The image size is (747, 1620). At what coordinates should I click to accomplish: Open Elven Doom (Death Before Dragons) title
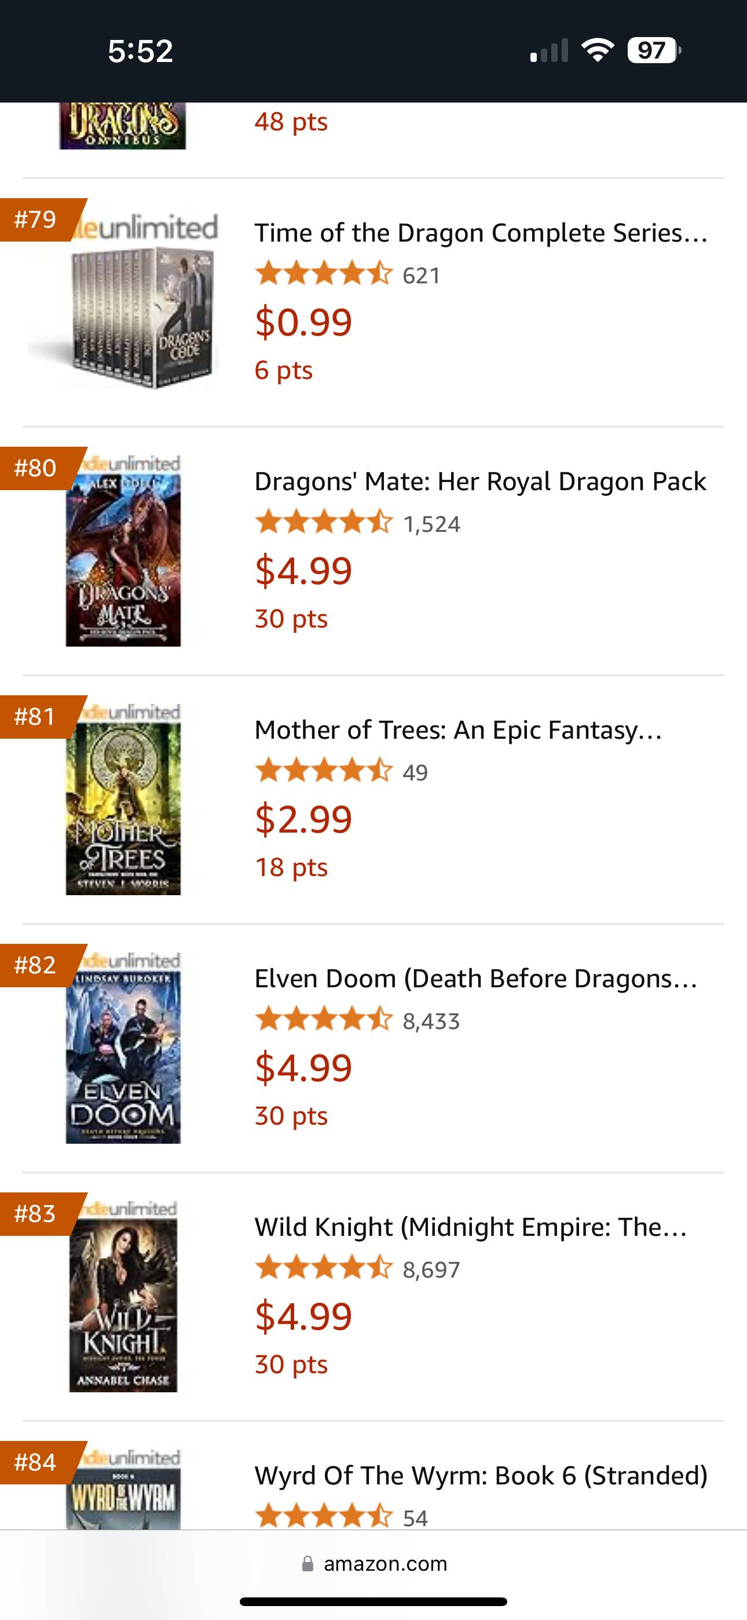coord(476,978)
